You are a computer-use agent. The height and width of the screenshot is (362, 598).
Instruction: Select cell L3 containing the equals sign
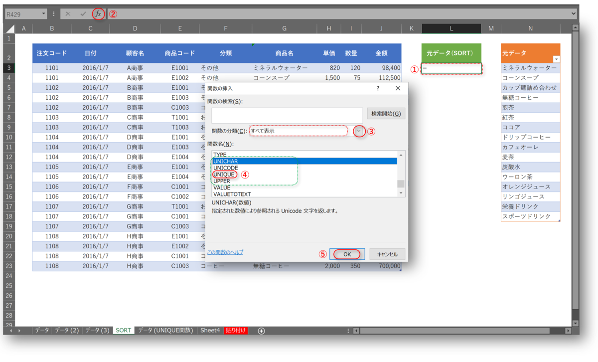point(451,68)
